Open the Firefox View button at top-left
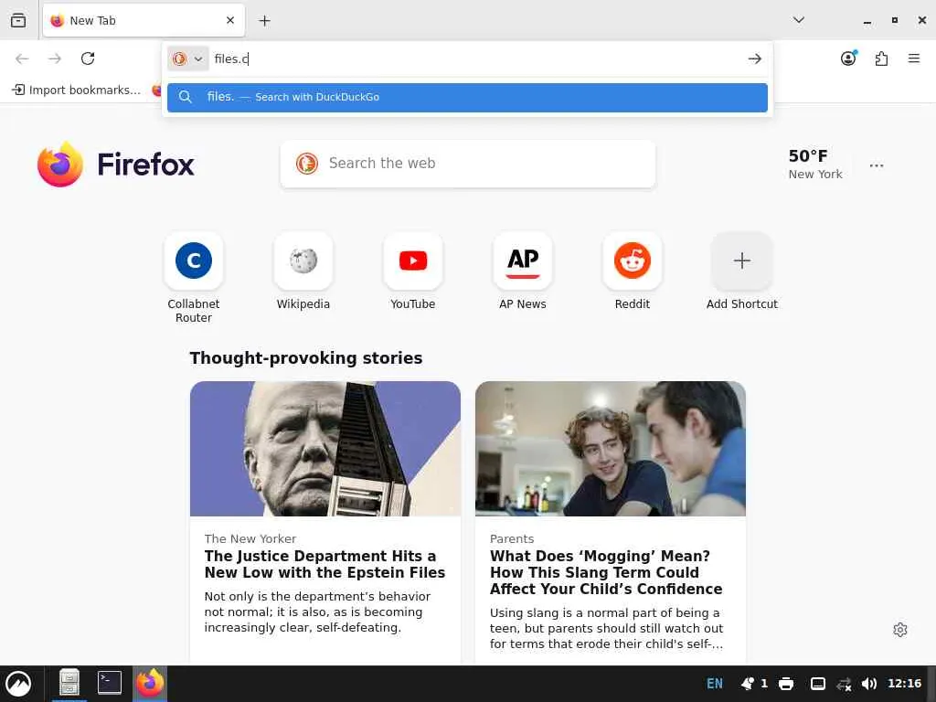936x702 pixels. [18, 20]
